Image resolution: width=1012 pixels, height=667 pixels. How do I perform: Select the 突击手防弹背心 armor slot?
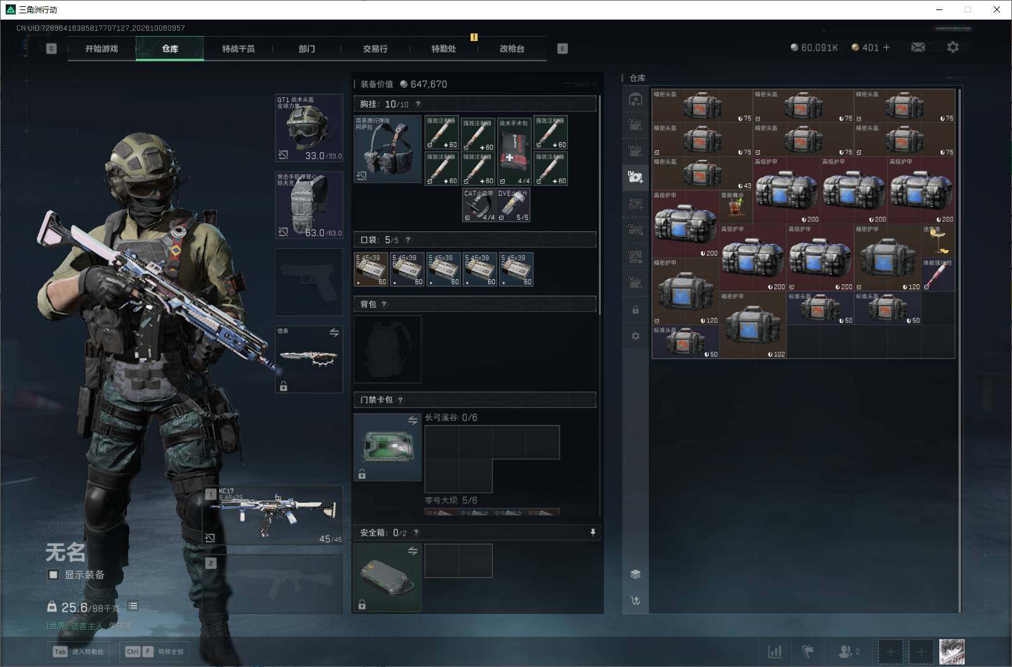coord(309,205)
